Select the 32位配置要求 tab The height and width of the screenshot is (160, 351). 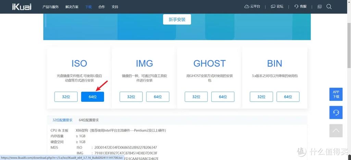[x=62, y=120]
